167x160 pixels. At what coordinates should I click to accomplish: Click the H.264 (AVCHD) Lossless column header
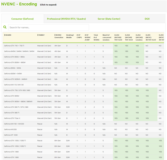pos(139,37)
